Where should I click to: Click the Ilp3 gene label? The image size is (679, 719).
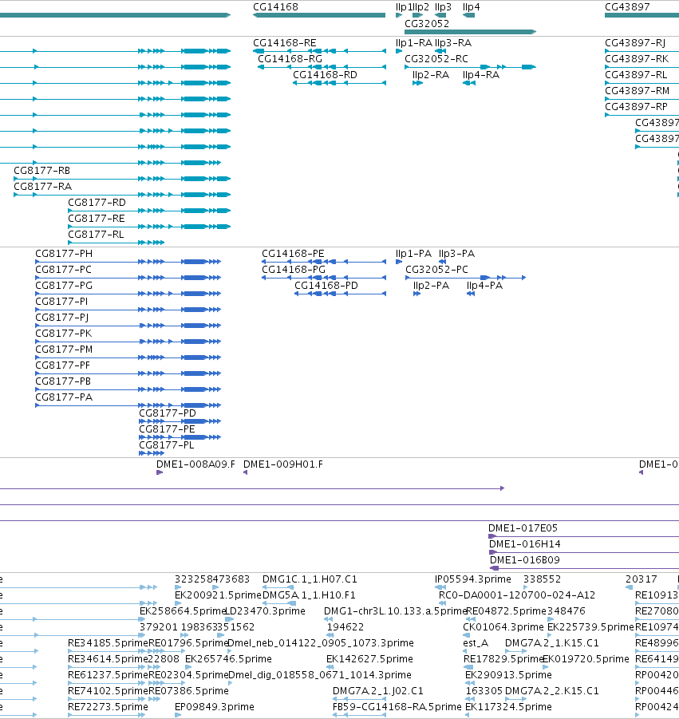pyautogui.click(x=443, y=7)
